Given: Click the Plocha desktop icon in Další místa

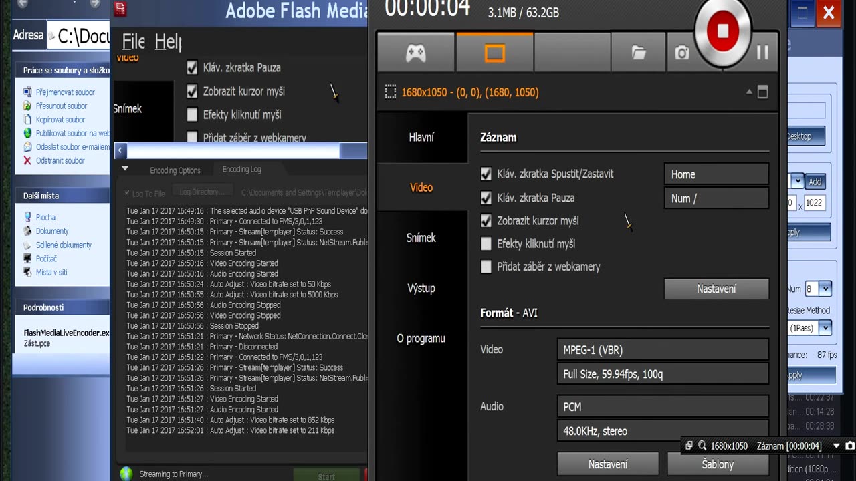Looking at the screenshot, I should tap(27, 217).
